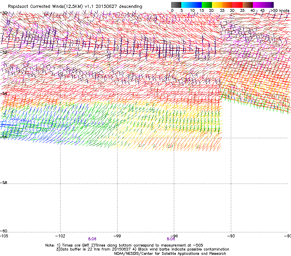Click the '-105' longitude axis label
Viewport: 291px width, 256px height.
[x=4, y=236]
